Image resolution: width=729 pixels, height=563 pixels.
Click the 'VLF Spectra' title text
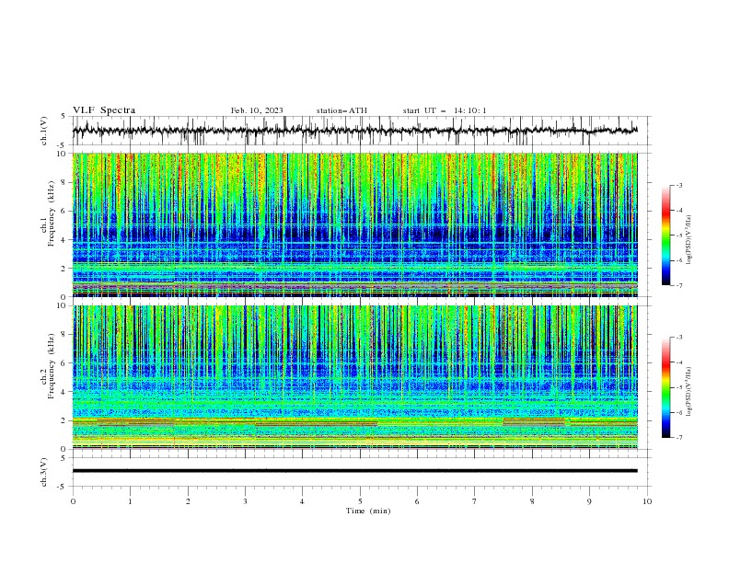tap(104, 110)
